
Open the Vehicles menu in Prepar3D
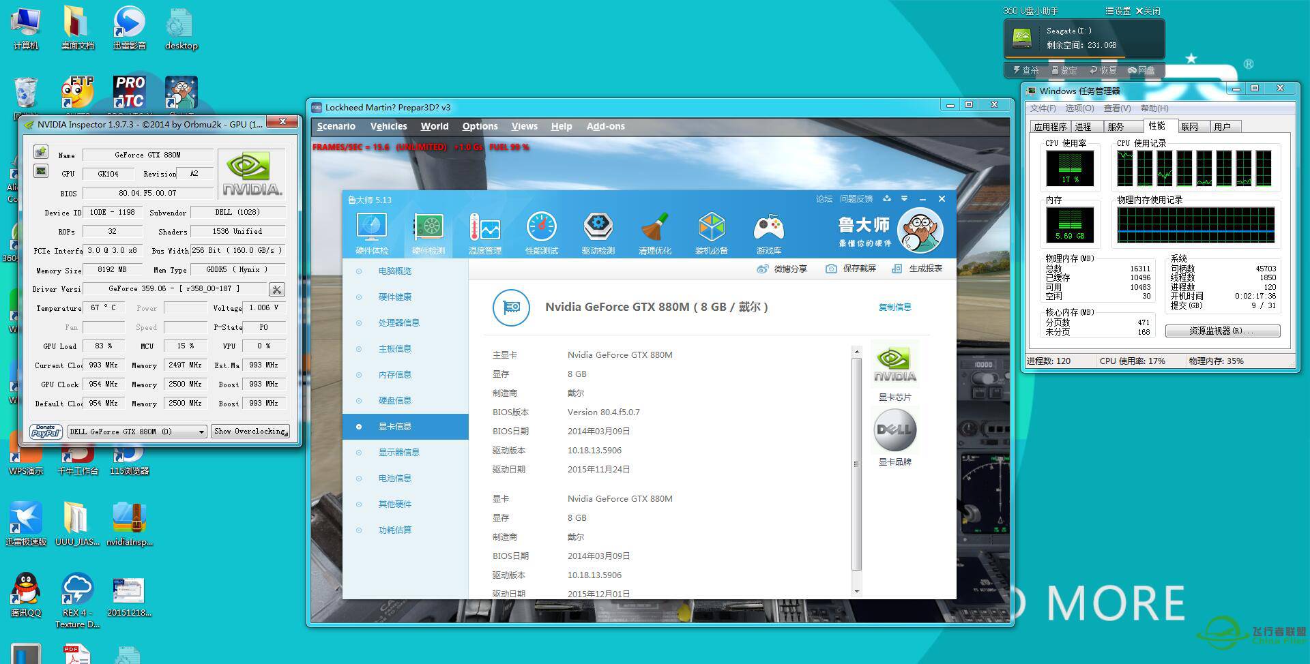(x=388, y=126)
